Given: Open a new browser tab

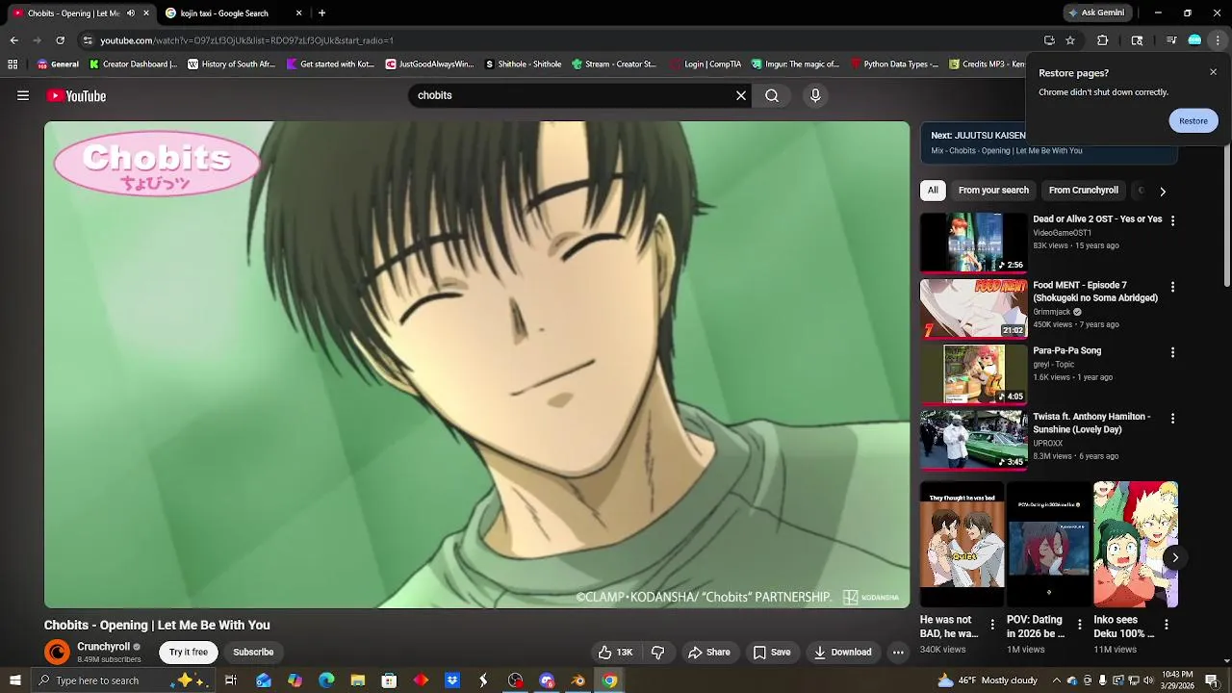Looking at the screenshot, I should tap(321, 13).
